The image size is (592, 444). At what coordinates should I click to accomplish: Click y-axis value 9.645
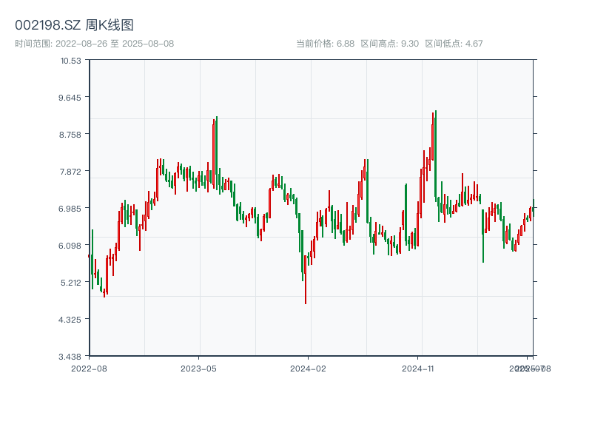[70, 98]
